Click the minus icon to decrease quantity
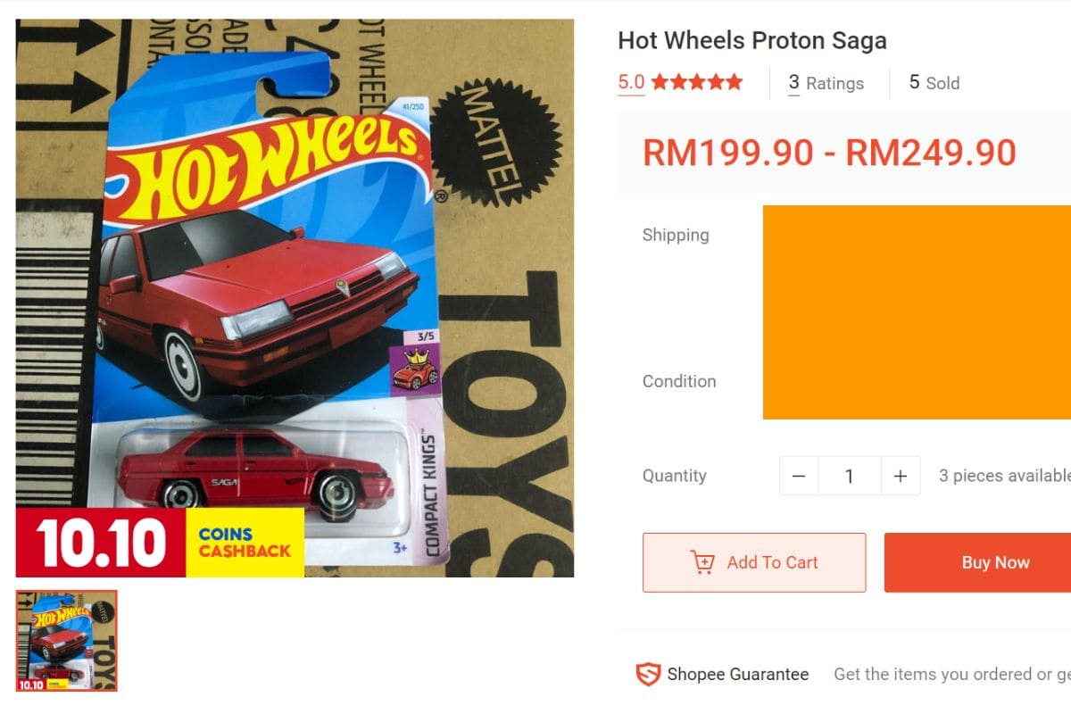This screenshot has height=714, width=1071. (797, 476)
